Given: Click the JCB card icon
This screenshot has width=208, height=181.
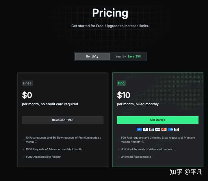Looking at the screenshot, I should [177, 129].
